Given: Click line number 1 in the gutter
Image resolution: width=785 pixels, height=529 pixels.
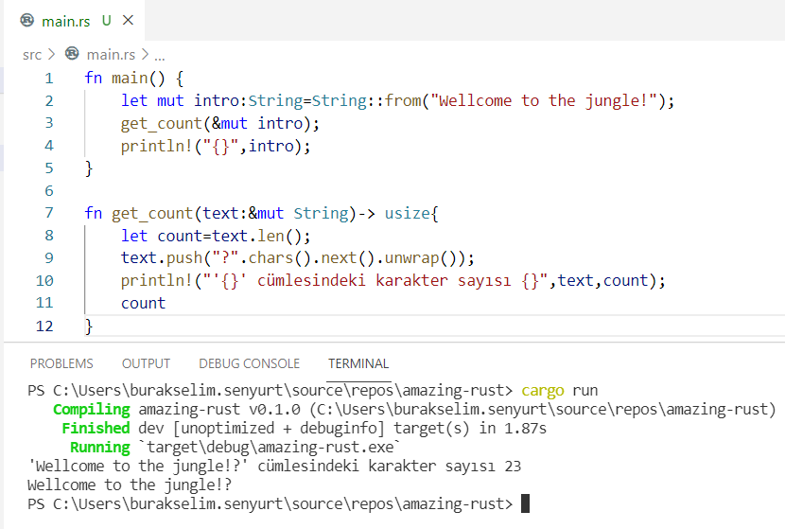Looking at the screenshot, I should tap(48, 78).
